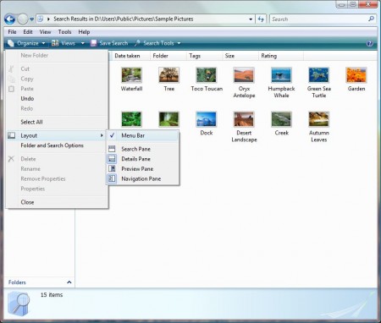Sort by the Tags column header
The image size is (381, 323).
coord(205,56)
